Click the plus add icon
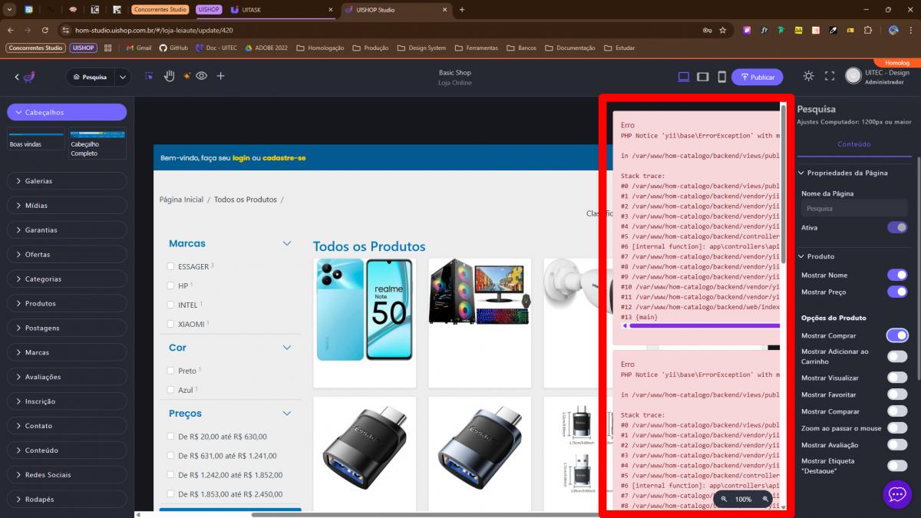 point(220,76)
